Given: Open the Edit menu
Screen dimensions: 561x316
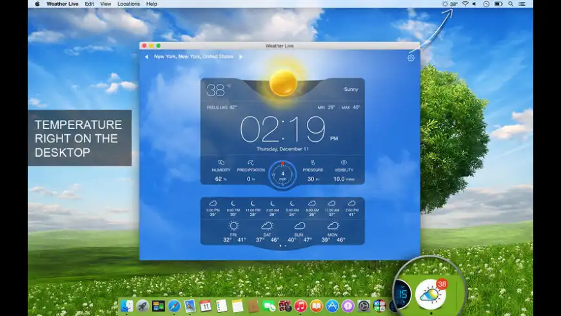Looking at the screenshot, I should click(x=90, y=4).
